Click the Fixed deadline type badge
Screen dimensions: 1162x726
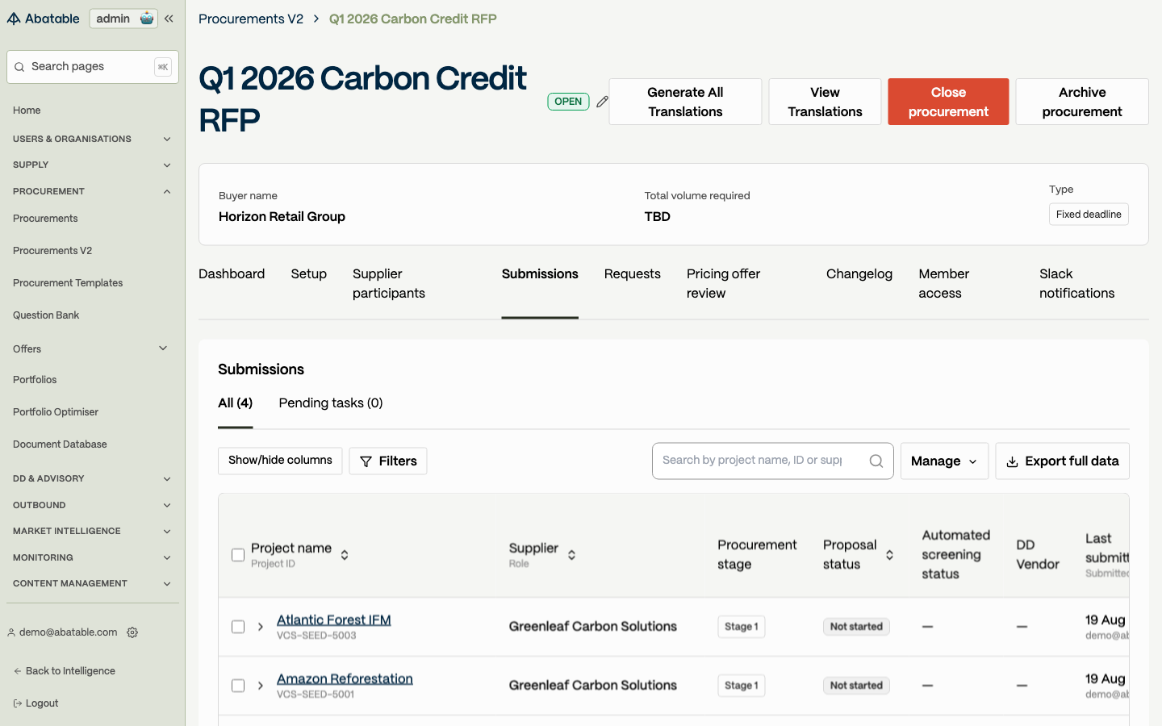(x=1089, y=215)
